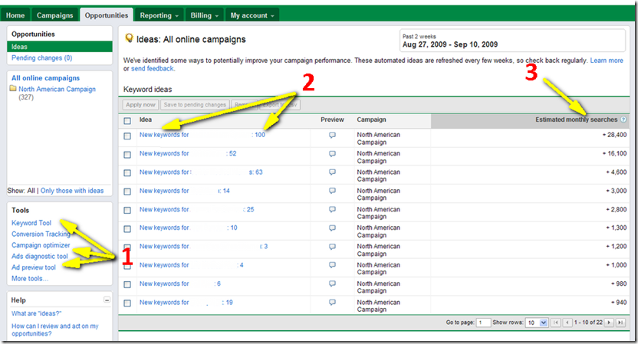The image size is (638, 344).
Task: Select the Opportunities tab
Action: (x=107, y=15)
